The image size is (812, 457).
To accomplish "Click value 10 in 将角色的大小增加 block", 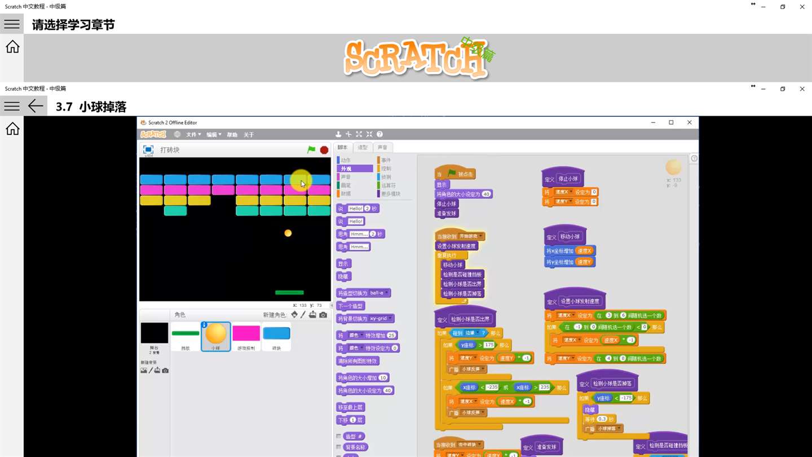I will 383,378.
